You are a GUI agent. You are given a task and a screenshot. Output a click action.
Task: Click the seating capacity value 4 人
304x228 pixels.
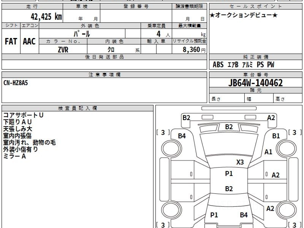tap(163, 34)
